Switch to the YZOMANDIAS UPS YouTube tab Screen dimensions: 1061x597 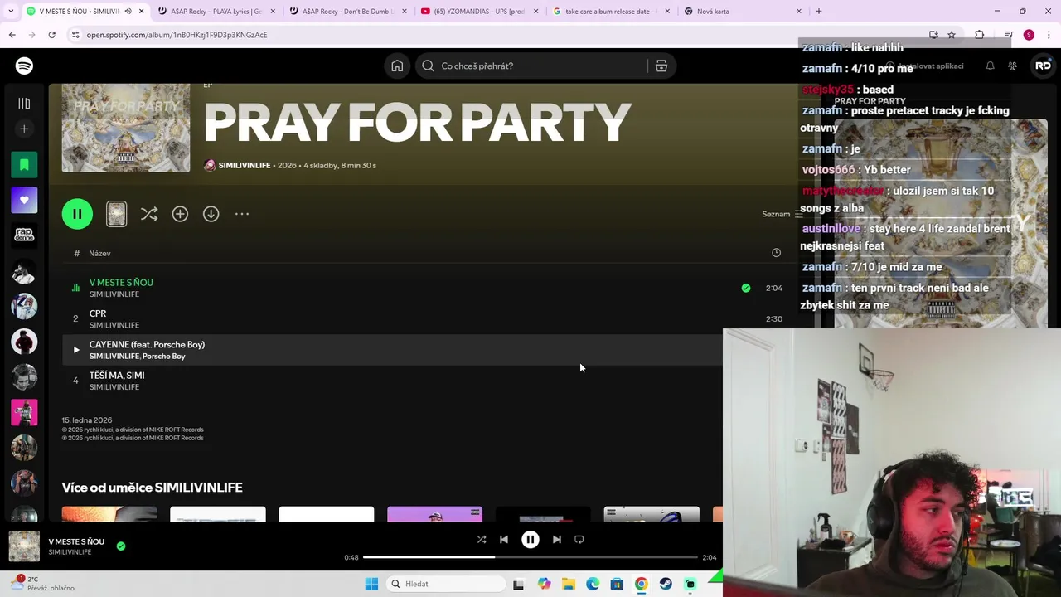(x=479, y=12)
